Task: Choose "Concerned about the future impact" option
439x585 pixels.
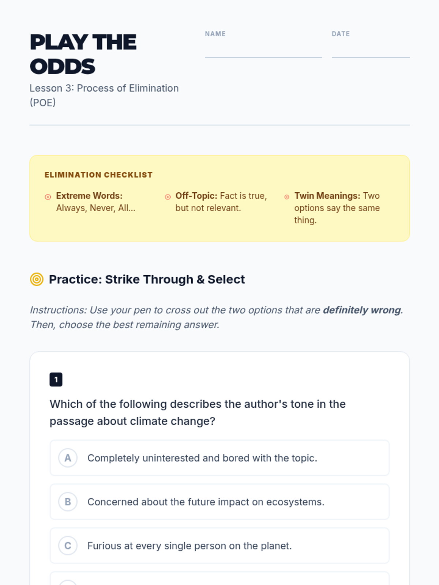Action: coord(206,502)
